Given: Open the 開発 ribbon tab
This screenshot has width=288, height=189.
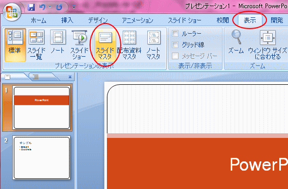Looking at the screenshot, I should click(x=277, y=20).
